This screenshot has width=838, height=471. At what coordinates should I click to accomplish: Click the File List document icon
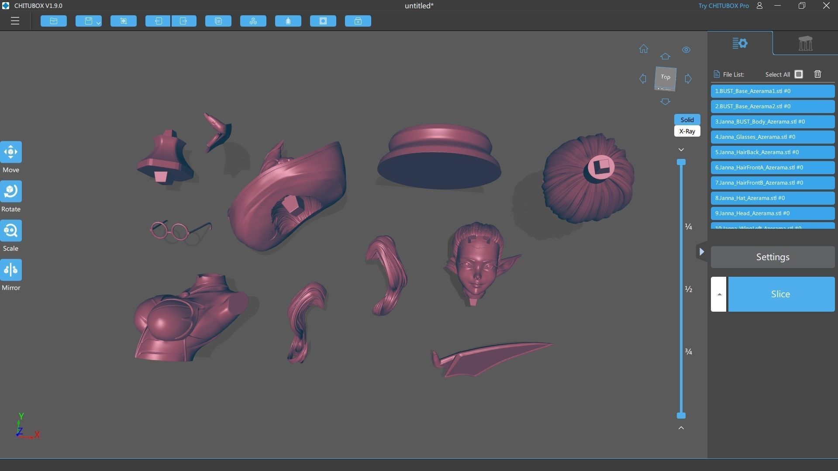click(x=717, y=74)
